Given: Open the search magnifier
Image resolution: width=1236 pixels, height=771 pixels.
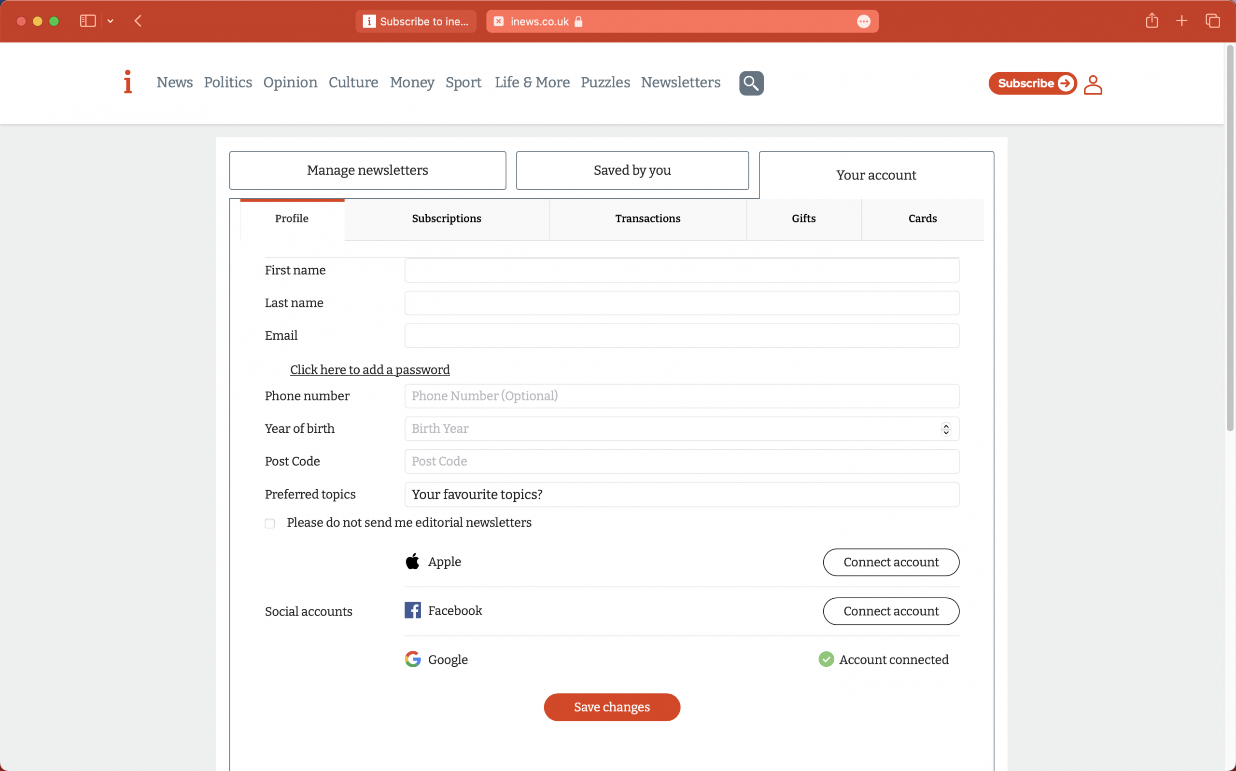Looking at the screenshot, I should (750, 83).
